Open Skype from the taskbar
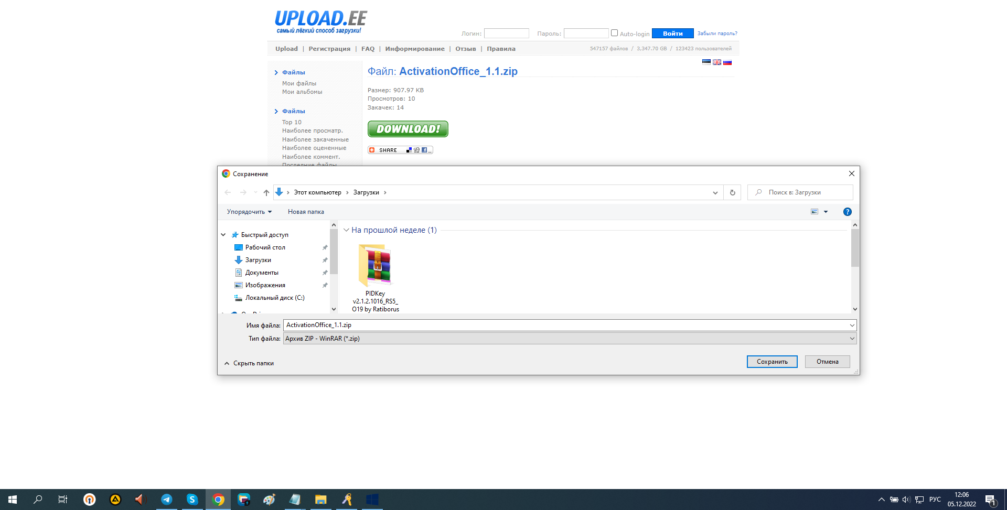 [192, 500]
